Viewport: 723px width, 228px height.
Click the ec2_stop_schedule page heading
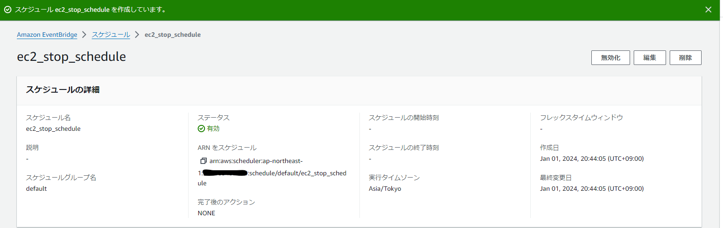click(x=72, y=57)
